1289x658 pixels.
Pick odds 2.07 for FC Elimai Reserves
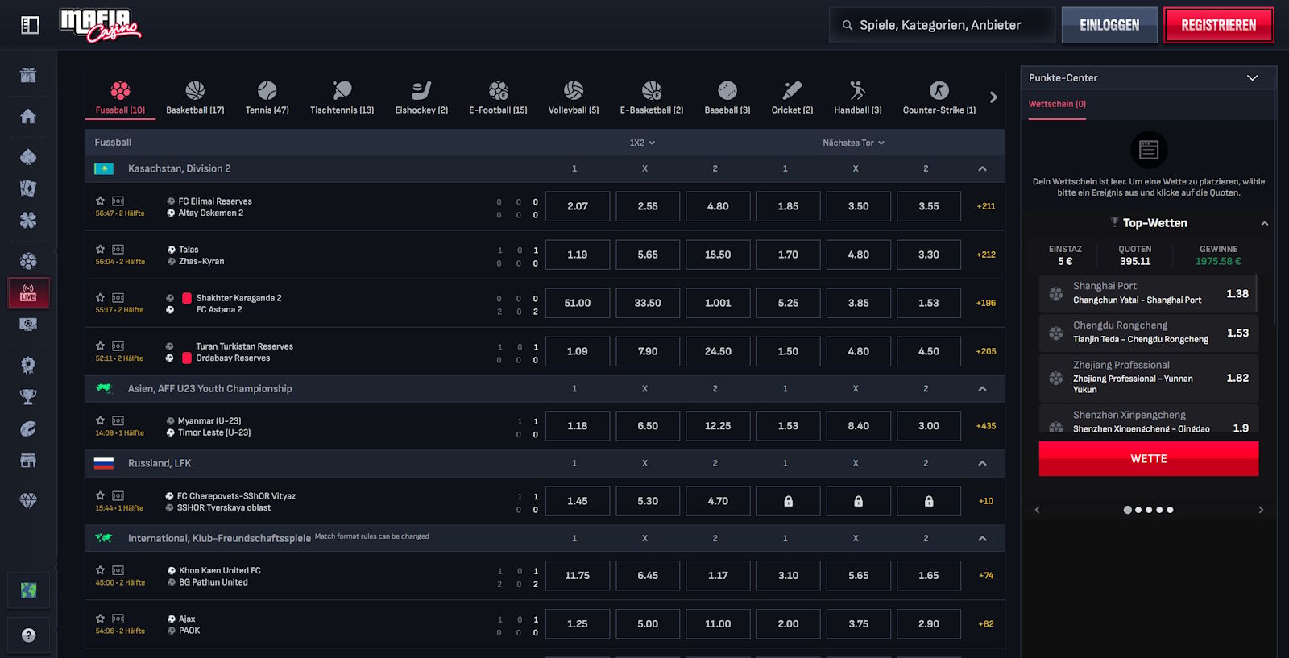pyautogui.click(x=578, y=206)
